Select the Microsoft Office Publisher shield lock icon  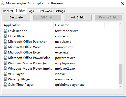pyautogui.click(x=5, y=41)
